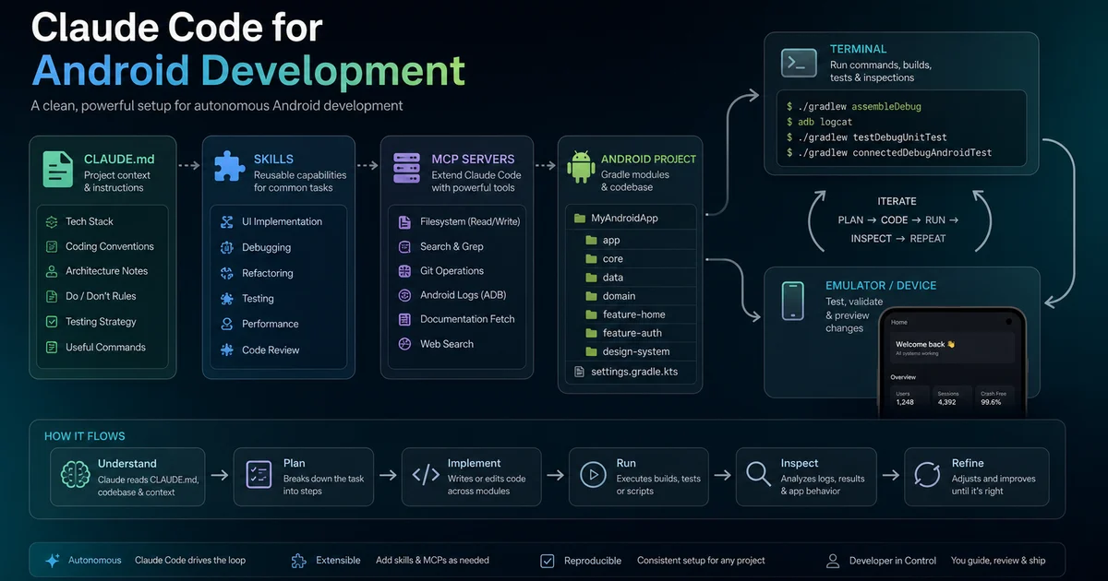
Task: Click the Git Operations icon
Action: (403, 271)
